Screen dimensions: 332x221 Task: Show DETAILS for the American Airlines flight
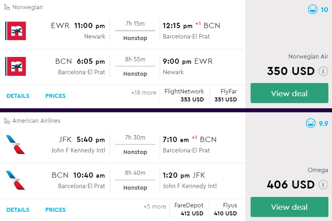tap(18, 210)
